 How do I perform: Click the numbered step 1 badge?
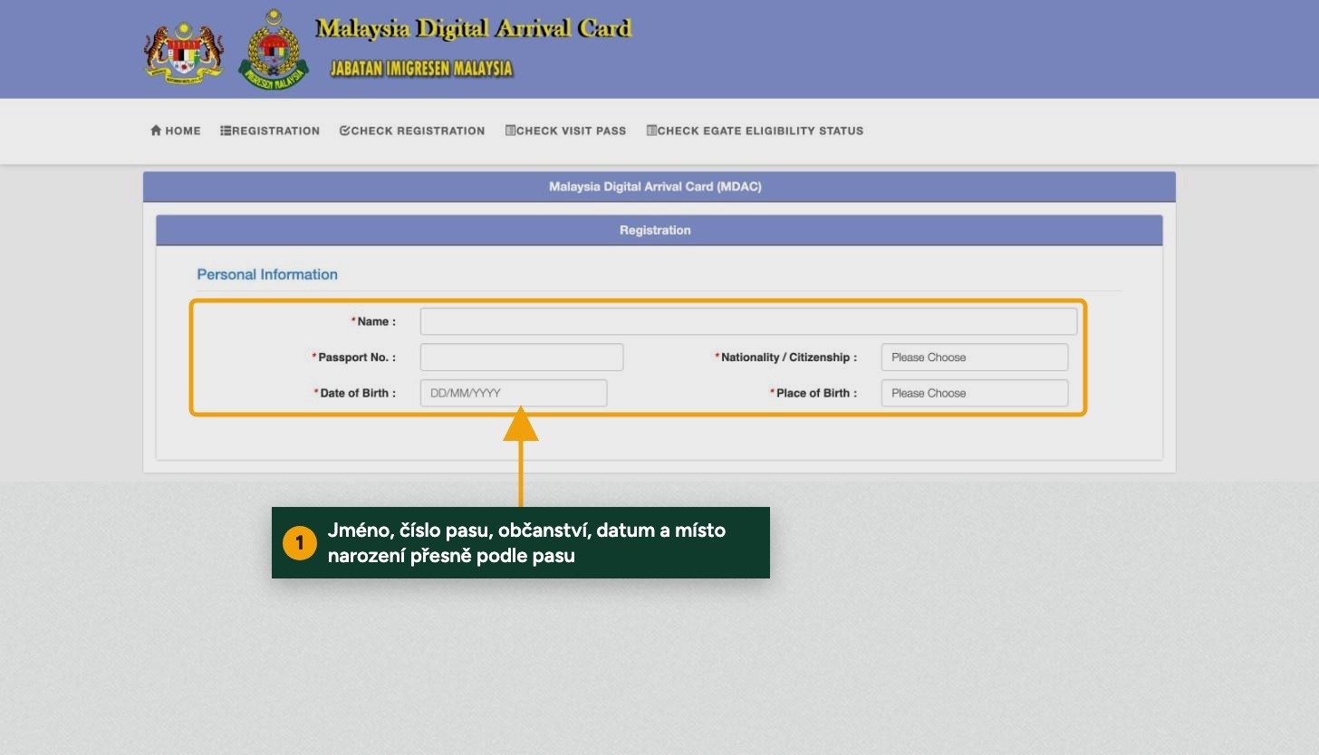tap(300, 543)
